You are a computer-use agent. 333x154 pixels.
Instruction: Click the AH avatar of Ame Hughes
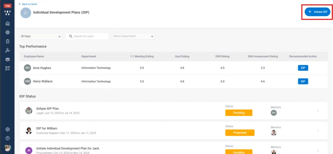click(27, 68)
